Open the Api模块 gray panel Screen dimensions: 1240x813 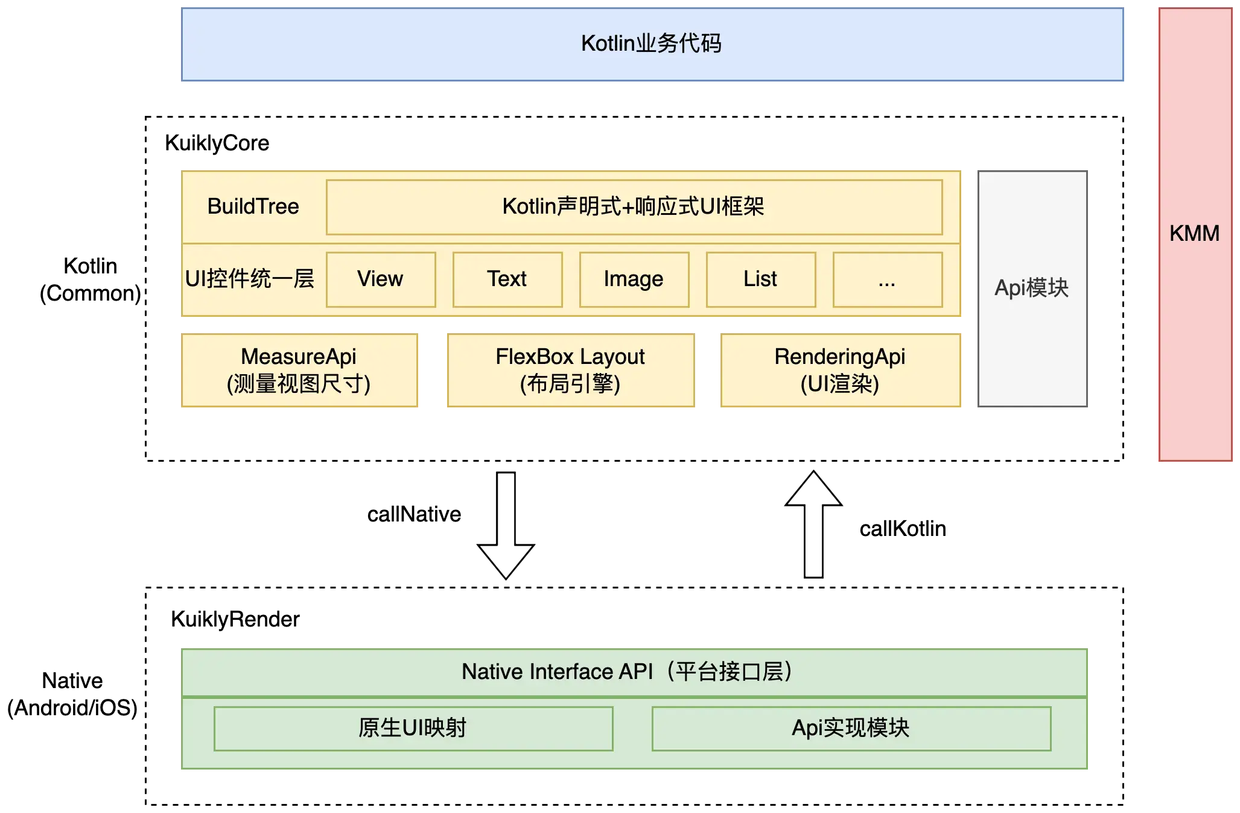pyautogui.click(x=1032, y=290)
